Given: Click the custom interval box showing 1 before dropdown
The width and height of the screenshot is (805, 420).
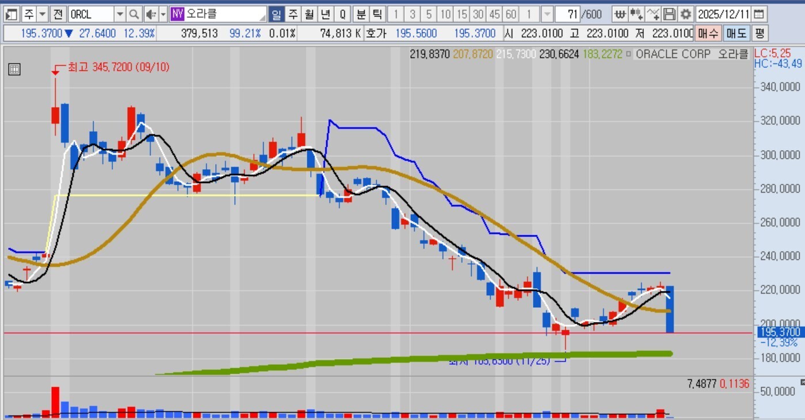Looking at the screenshot, I should (x=530, y=14).
